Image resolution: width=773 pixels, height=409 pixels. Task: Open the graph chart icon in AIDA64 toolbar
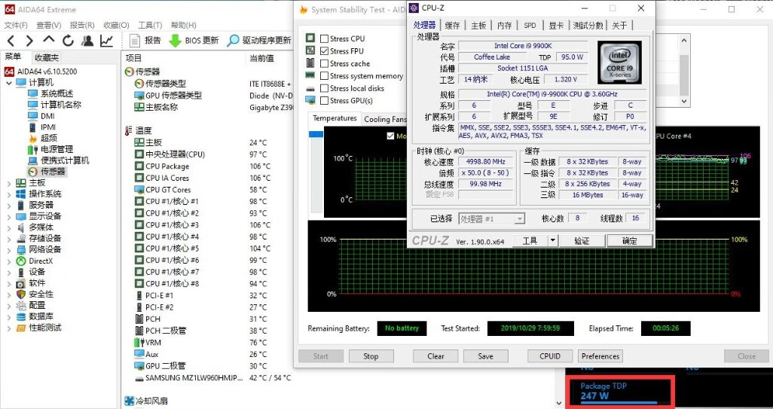(x=106, y=41)
